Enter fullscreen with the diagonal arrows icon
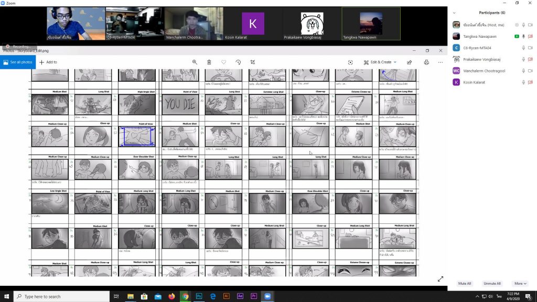Viewport: 537px width, 302px height. pyautogui.click(x=441, y=279)
